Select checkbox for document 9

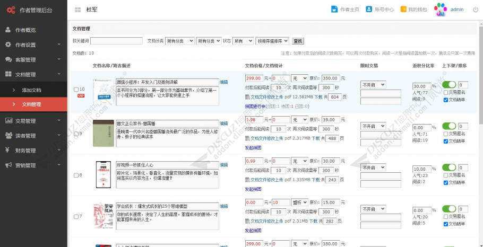point(76,134)
